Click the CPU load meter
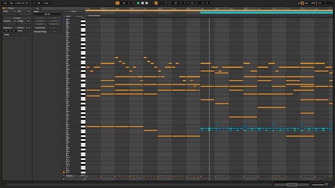 pos(320,3)
